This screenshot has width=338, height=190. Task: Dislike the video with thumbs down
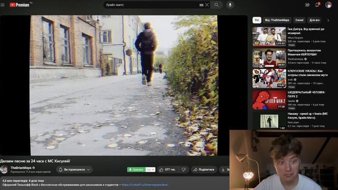coord(184,170)
